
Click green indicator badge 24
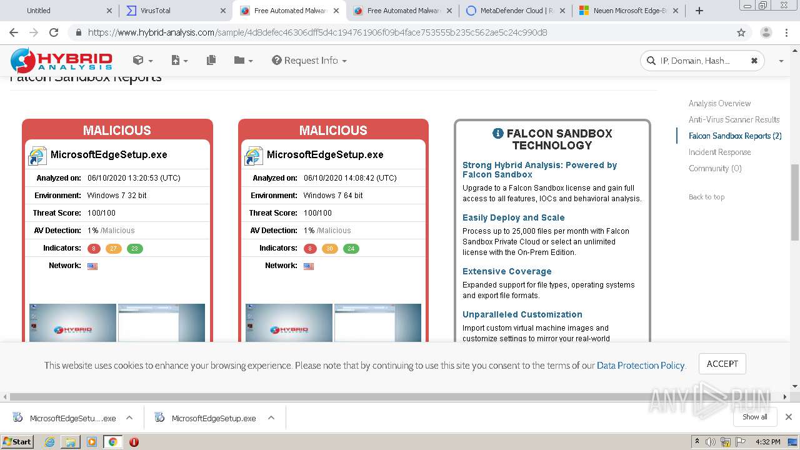tap(351, 248)
